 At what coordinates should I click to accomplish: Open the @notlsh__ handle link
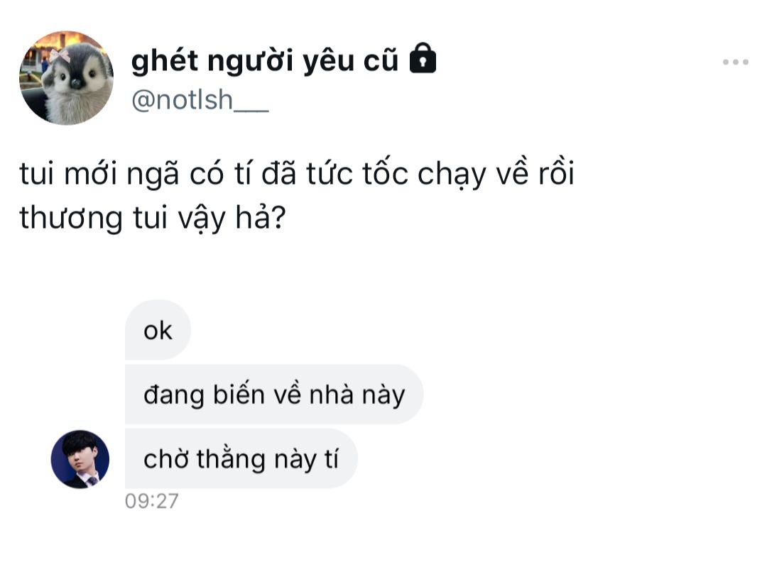[x=200, y=100]
